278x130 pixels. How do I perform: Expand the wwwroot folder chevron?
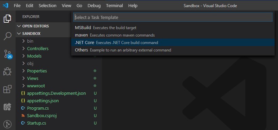pos(23,86)
